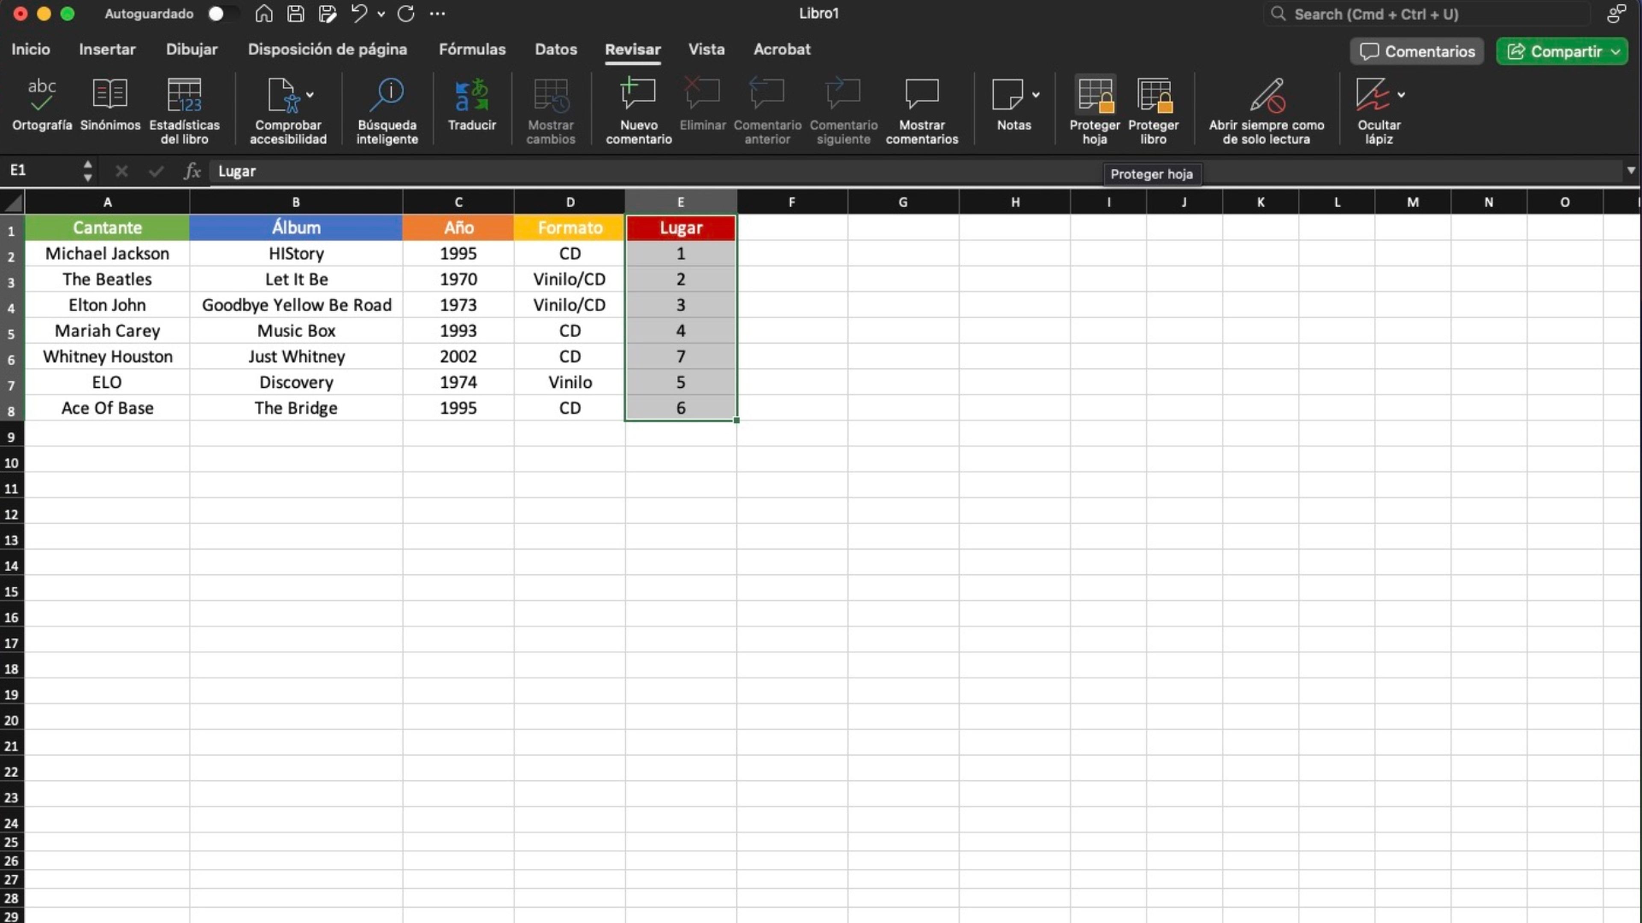The height and width of the screenshot is (923, 1642).
Task: Click Comprobar accesibilidad icon
Action: click(x=283, y=95)
